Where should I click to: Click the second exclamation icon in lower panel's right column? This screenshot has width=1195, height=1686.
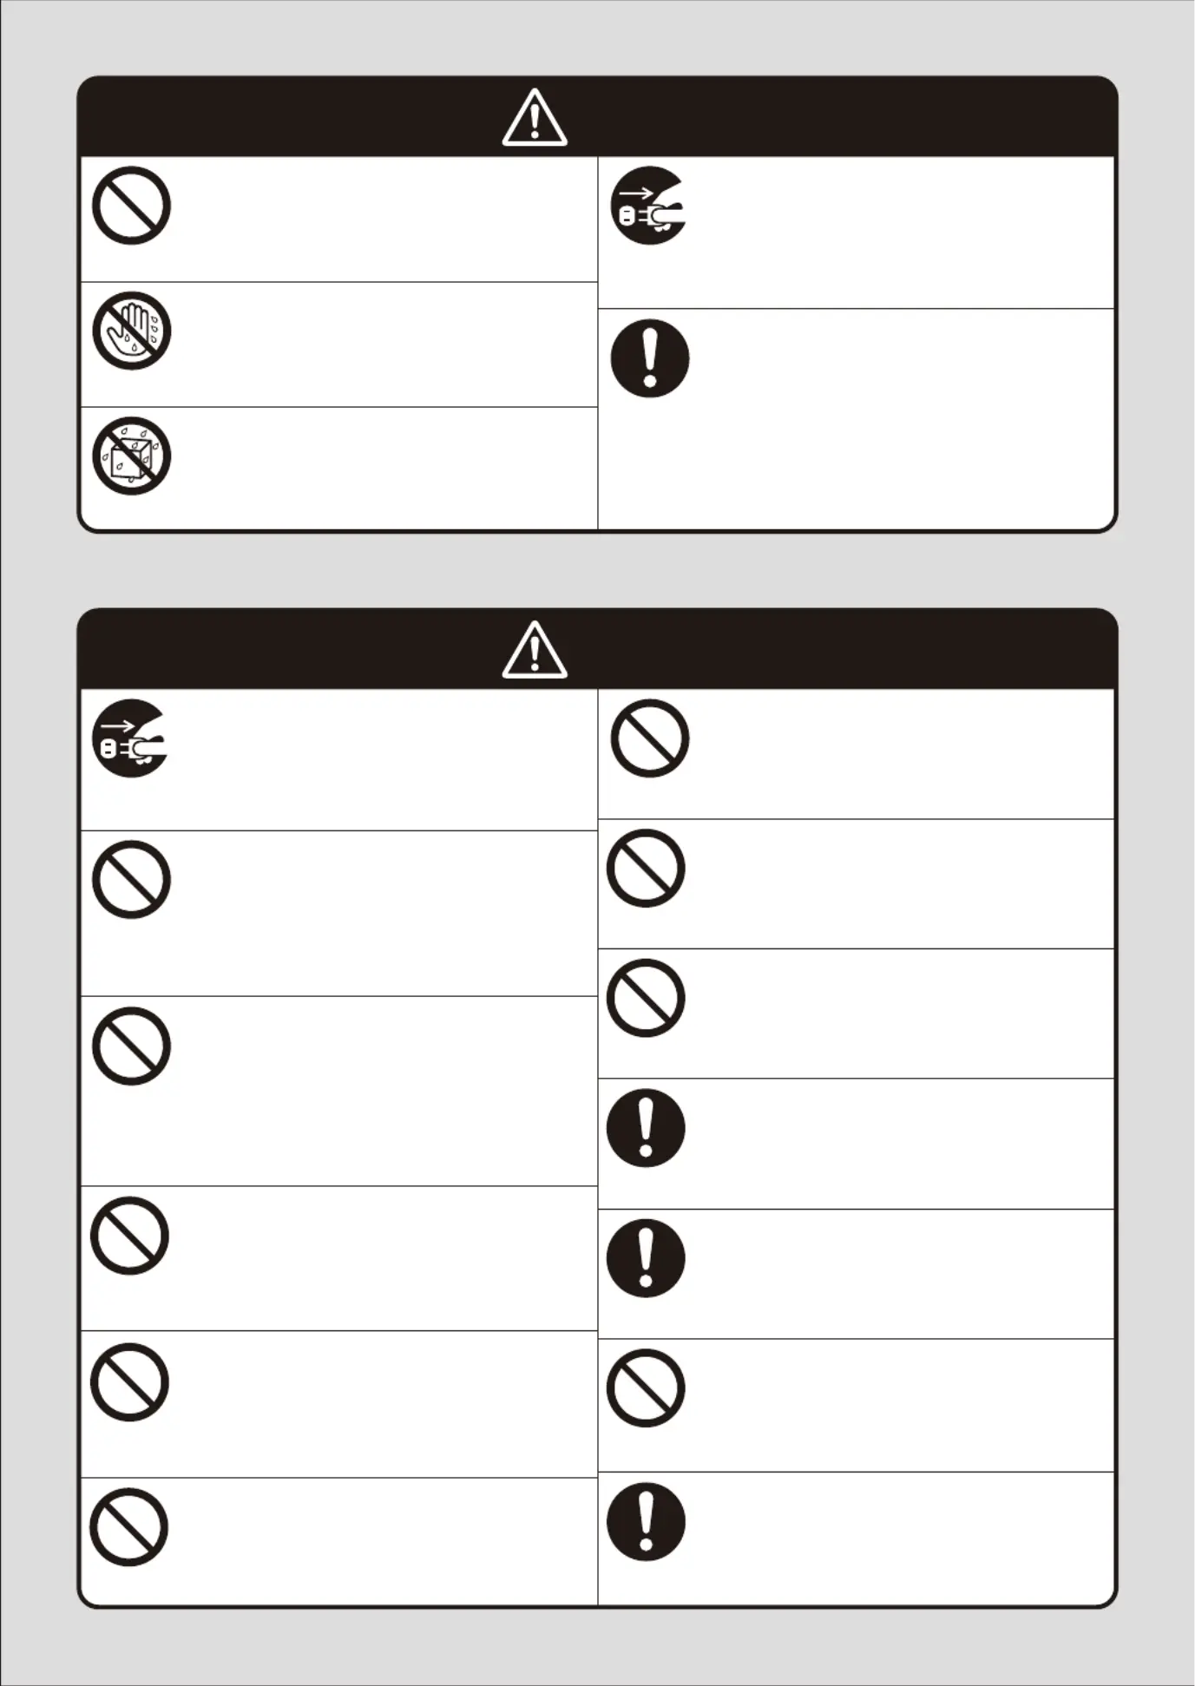[x=646, y=1258]
